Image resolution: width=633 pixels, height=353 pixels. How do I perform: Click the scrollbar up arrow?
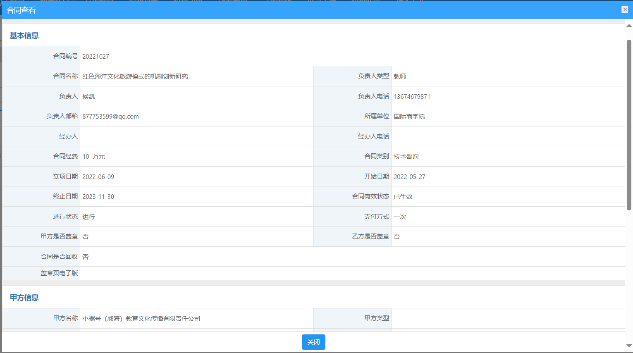point(629,26)
